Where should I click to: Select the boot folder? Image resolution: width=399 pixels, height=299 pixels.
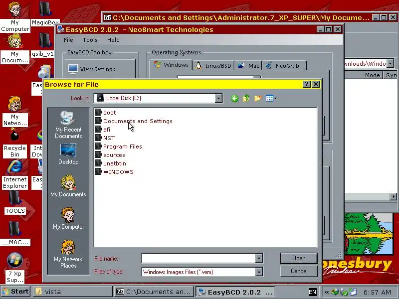(x=105, y=113)
